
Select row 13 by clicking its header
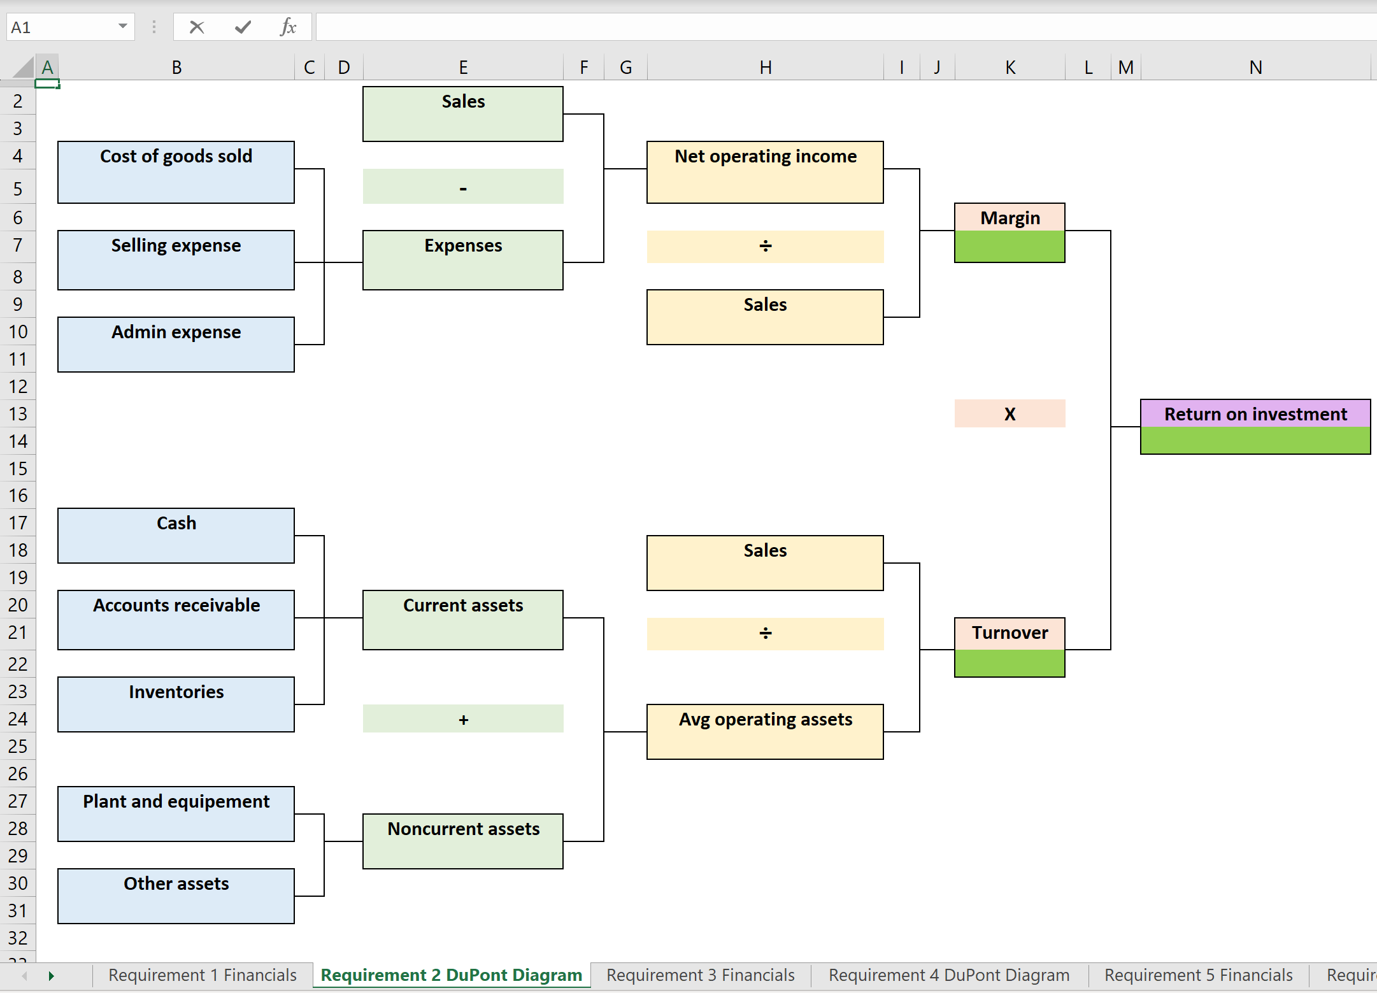[18, 414]
